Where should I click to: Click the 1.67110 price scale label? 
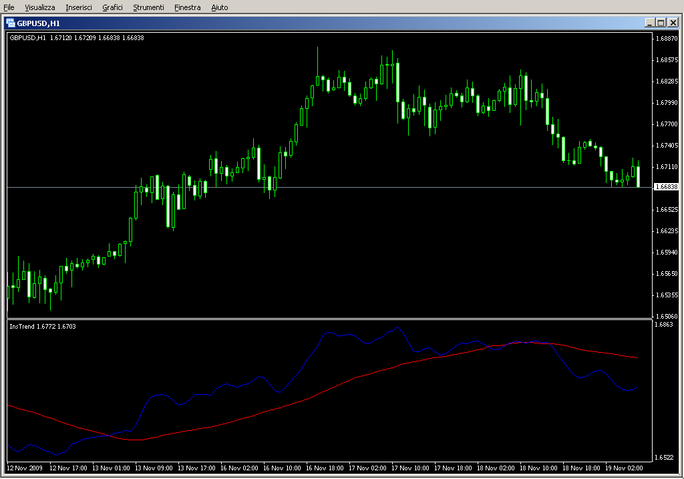667,166
